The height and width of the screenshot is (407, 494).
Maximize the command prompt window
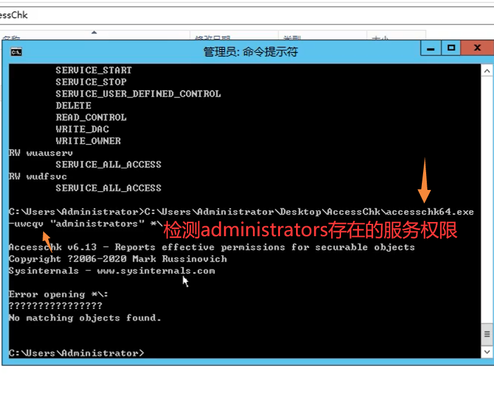coord(451,48)
